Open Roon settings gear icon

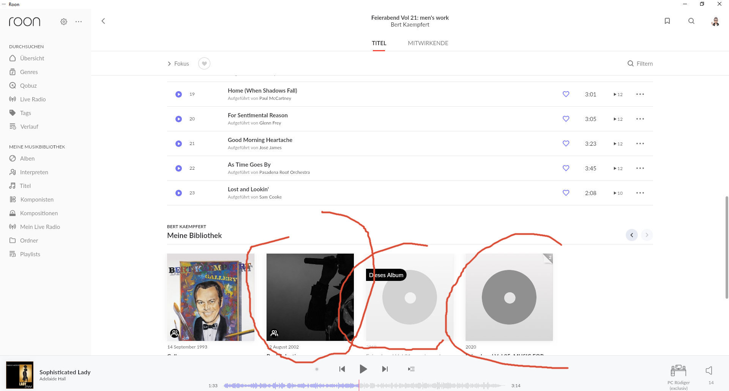coord(64,22)
